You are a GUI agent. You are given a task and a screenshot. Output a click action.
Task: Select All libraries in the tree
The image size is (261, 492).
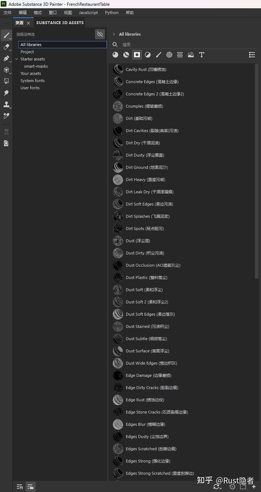(x=63, y=45)
